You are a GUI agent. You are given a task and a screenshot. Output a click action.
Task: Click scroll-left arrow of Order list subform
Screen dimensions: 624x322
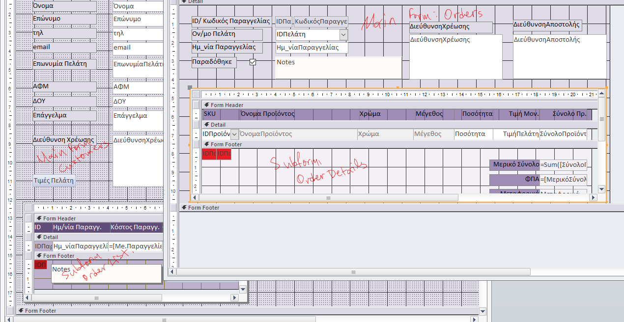pos(28,298)
